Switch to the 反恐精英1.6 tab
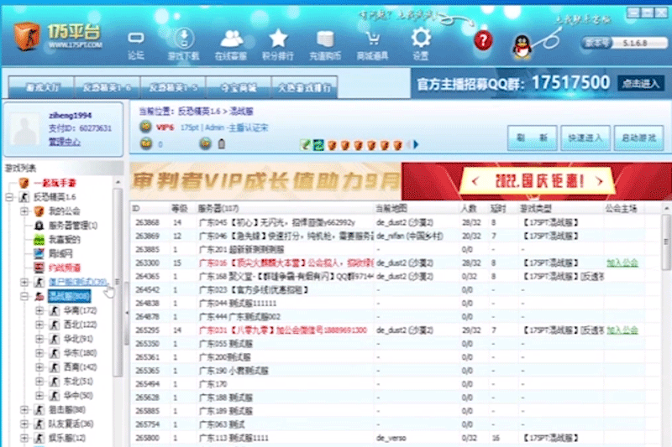The image size is (672, 447). point(108,87)
